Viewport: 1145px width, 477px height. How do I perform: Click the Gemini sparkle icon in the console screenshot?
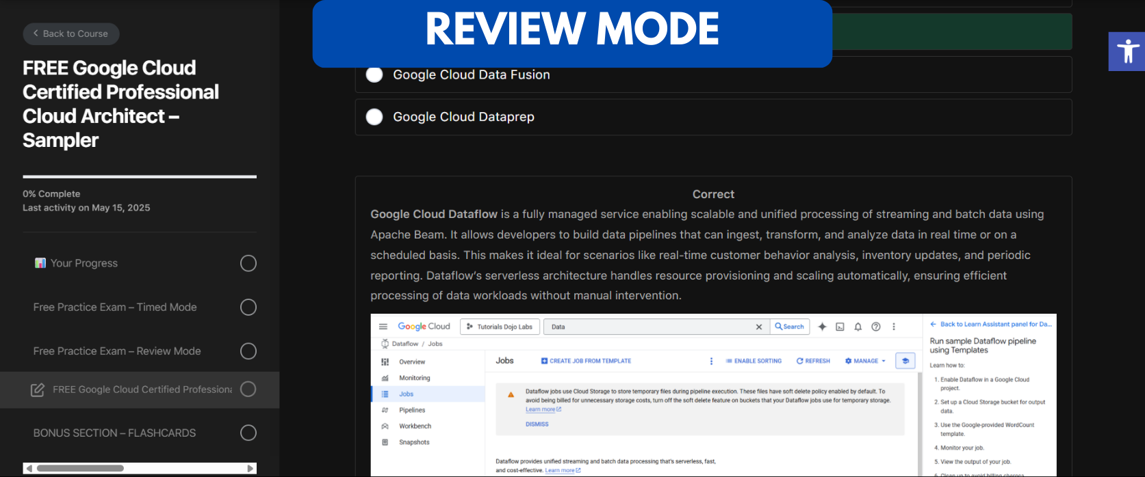coord(822,327)
